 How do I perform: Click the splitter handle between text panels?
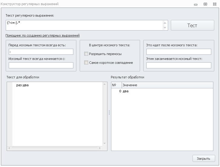(x=109, y=113)
